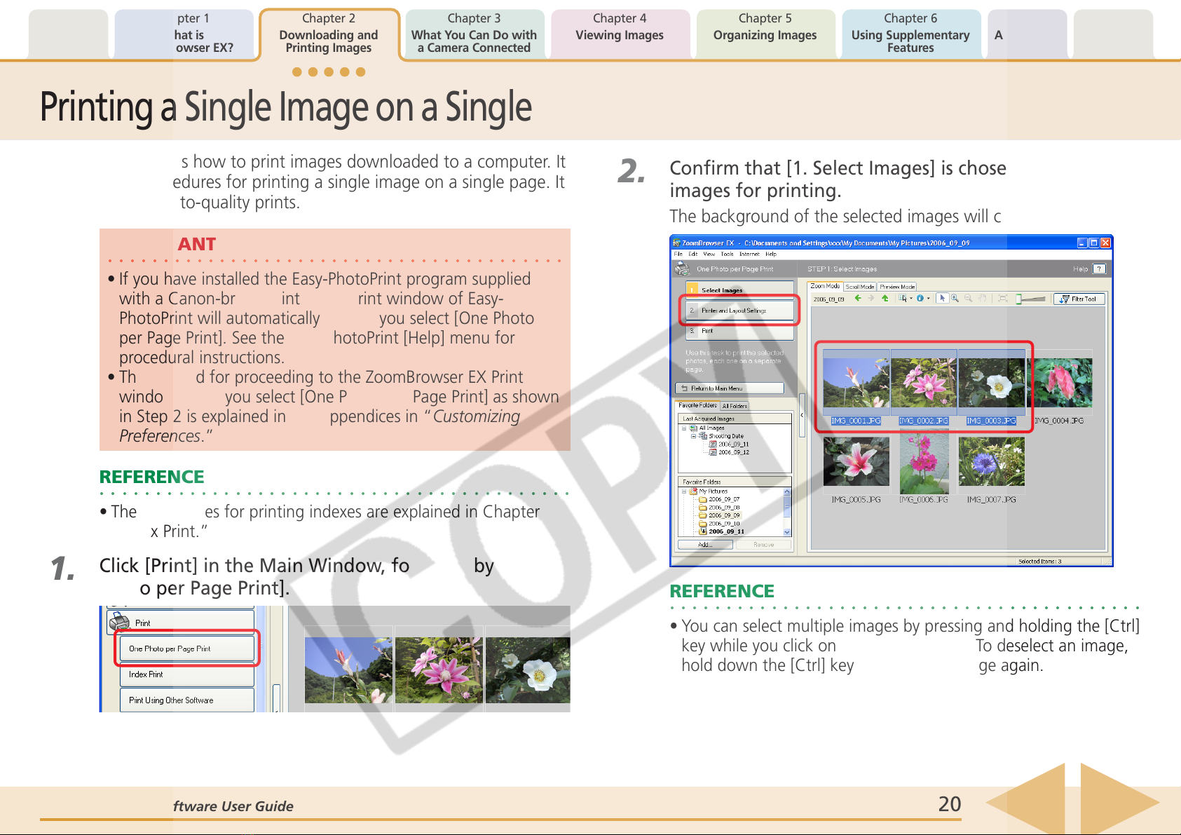The image size is (1181, 835).
Task: Open Chapter 5 Organizing Images tab
Action: [765, 34]
